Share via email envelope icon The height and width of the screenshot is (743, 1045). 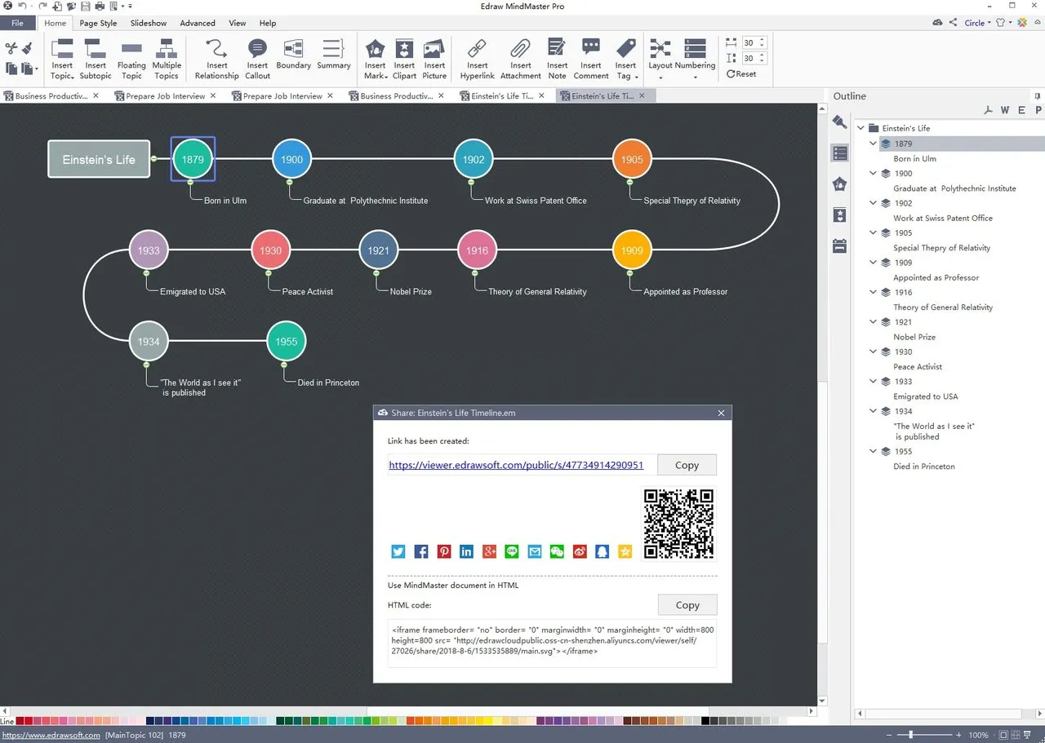pos(535,552)
